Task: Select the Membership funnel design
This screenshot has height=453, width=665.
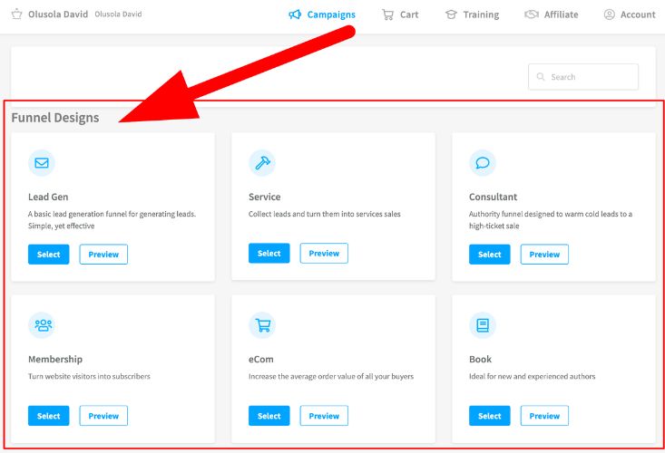Action: (49, 416)
